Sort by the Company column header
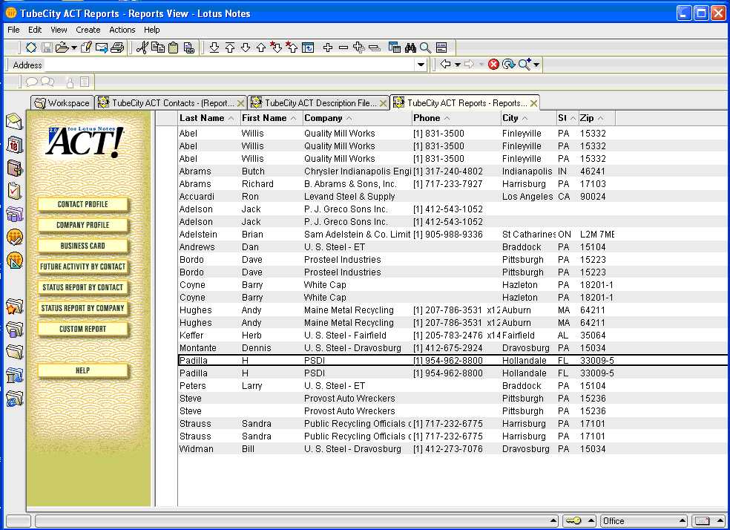The image size is (730, 530). click(x=357, y=118)
